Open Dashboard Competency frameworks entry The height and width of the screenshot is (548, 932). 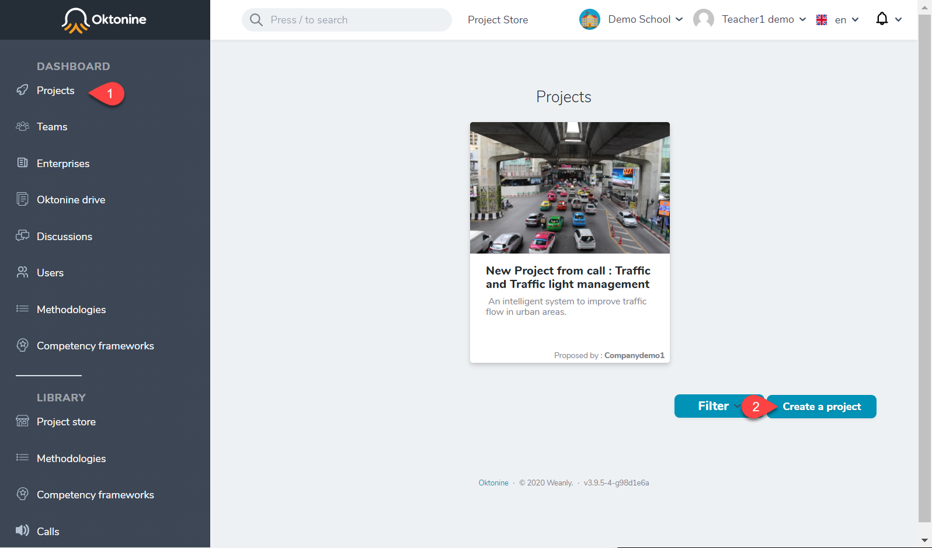coord(95,346)
